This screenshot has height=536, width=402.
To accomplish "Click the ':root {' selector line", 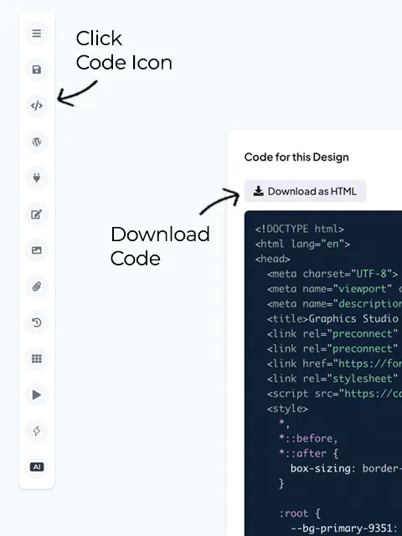I will [x=300, y=513].
